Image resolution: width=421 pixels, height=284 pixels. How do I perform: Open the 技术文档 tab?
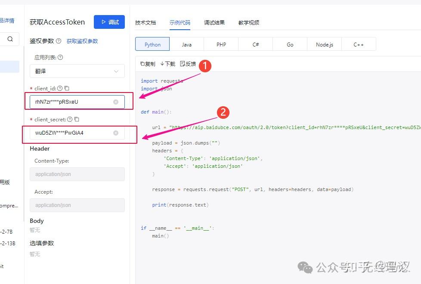tap(145, 22)
